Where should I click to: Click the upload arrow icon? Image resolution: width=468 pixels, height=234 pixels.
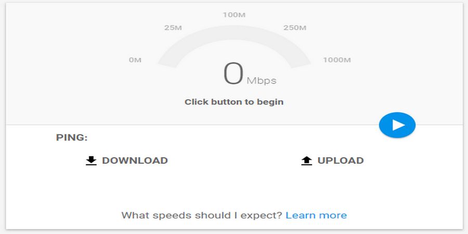[x=307, y=161]
